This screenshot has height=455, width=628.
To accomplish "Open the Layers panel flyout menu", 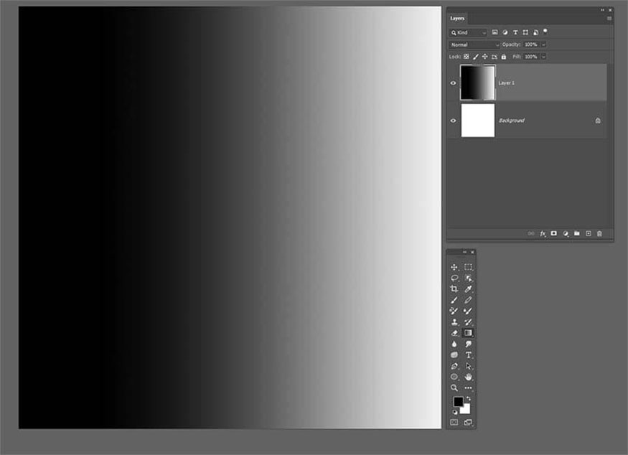I will [609, 19].
